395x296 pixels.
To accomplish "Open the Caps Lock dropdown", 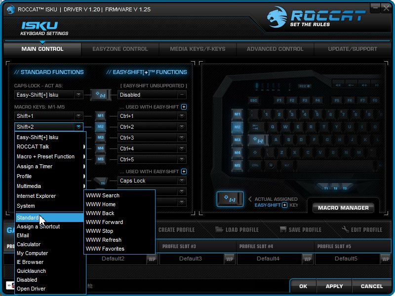I will (x=152, y=181).
